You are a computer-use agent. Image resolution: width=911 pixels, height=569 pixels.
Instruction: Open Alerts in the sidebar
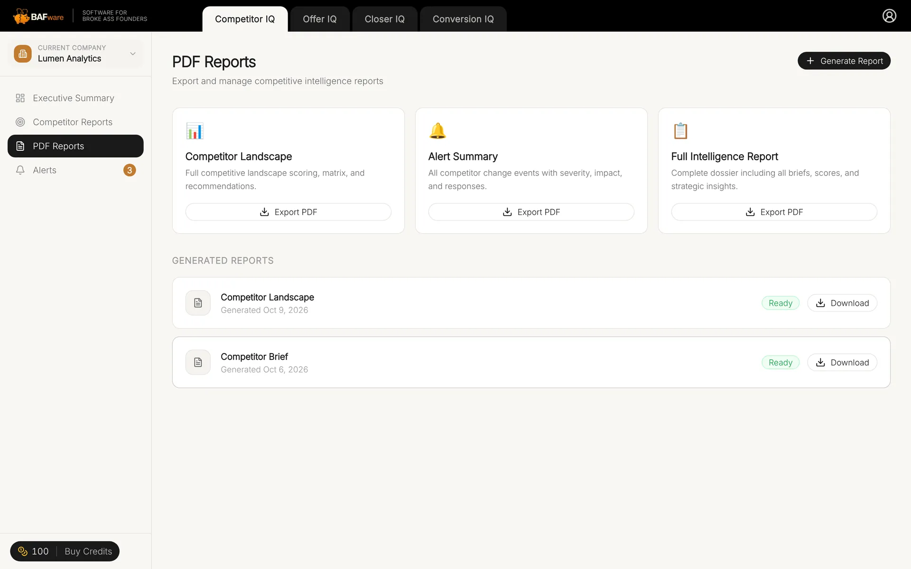click(x=75, y=170)
